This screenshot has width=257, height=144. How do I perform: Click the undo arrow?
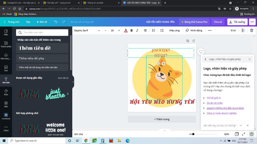click(55, 22)
